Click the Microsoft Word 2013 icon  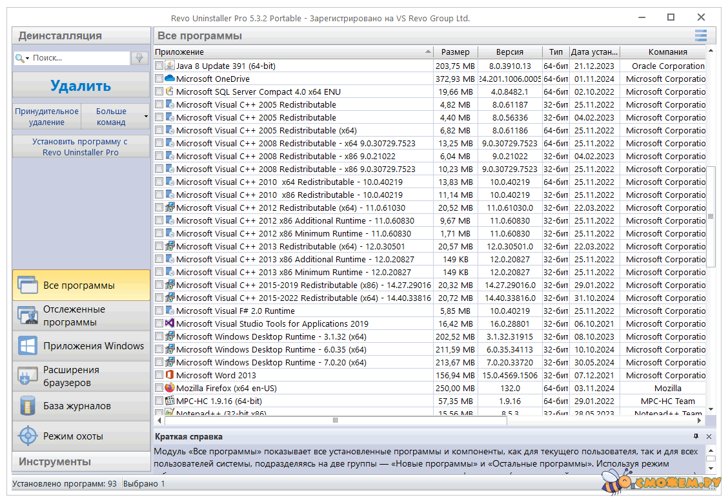tap(170, 375)
